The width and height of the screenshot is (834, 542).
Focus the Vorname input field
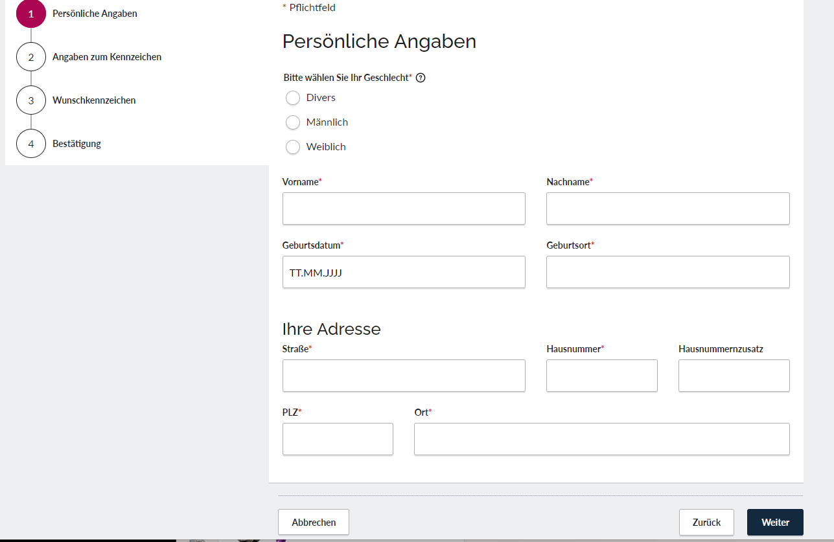[404, 209]
